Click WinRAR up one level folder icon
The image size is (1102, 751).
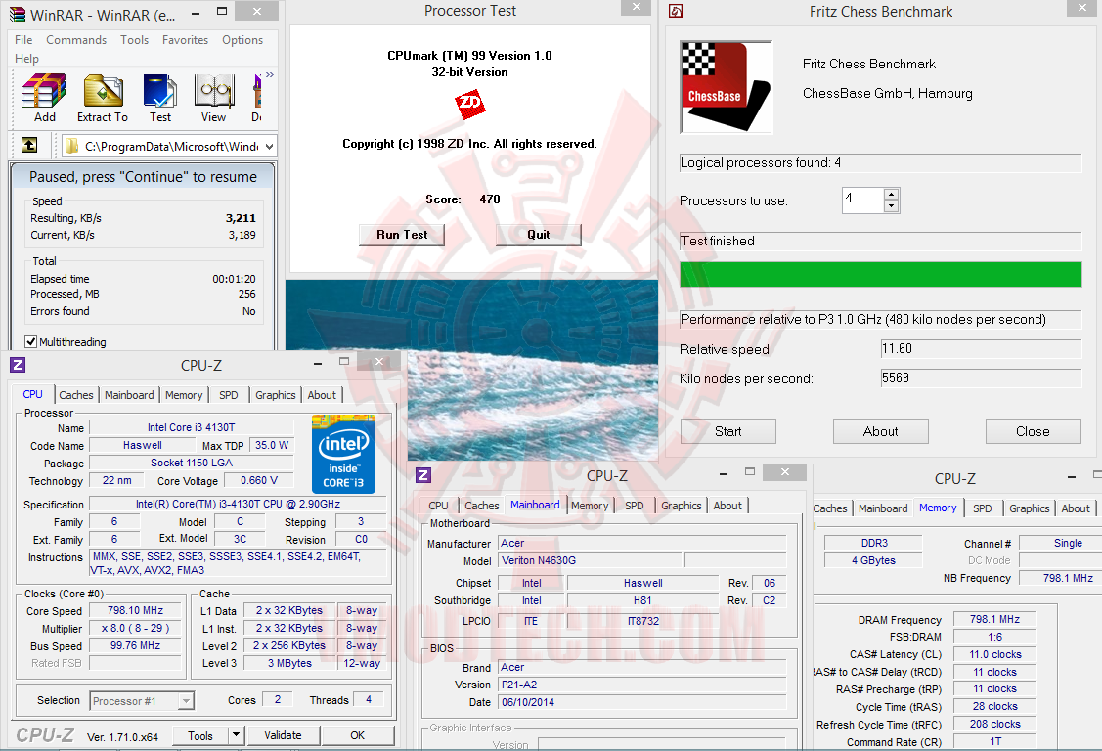click(29, 146)
